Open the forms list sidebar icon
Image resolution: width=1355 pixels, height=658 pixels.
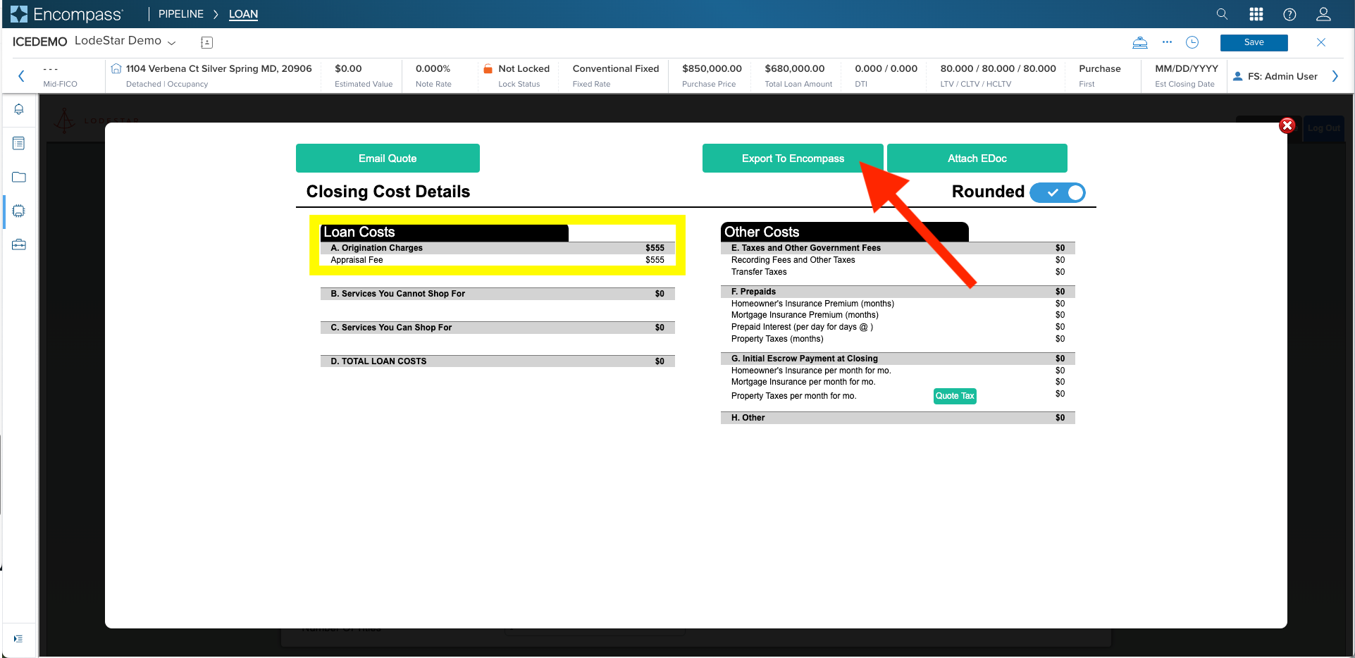point(19,143)
